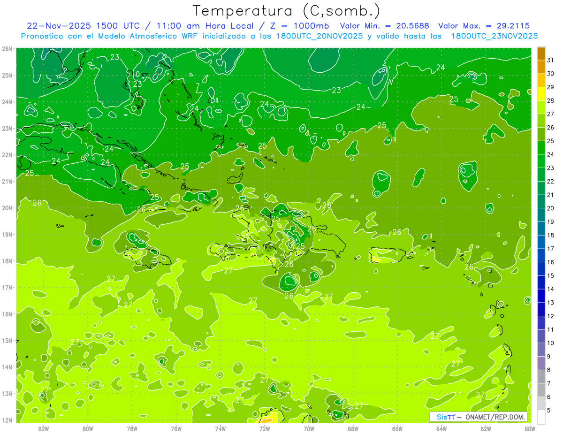The height and width of the screenshot is (435, 563).
Task: Click the "62W" longitude axis label
Action: tap(486, 428)
